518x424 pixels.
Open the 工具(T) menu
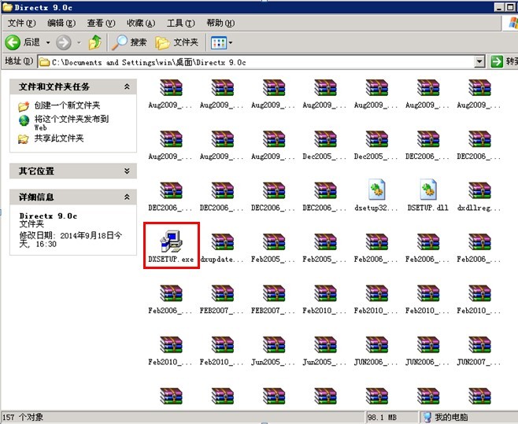pos(180,24)
